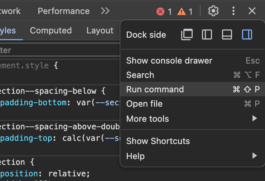Click the padding-bottom property name
The height and width of the screenshot is (181, 265).
coord(33,103)
